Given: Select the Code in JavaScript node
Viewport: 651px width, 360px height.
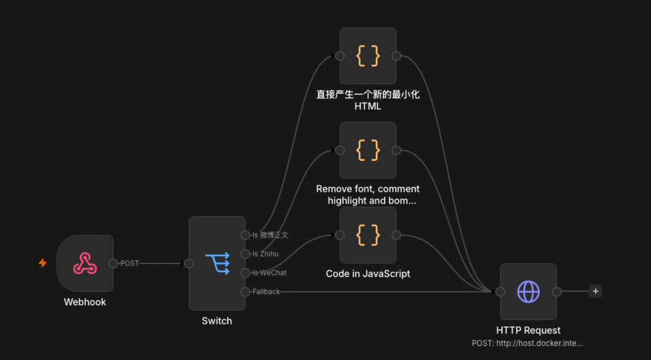Looking at the screenshot, I should pyautogui.click(x=368, y=235).
